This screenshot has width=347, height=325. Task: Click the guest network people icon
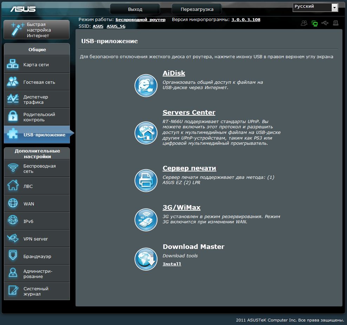(x=13, y=82)
